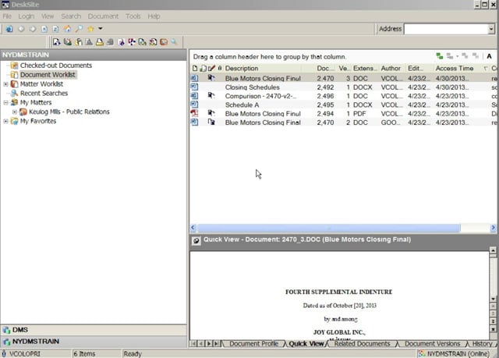499x358 pixels.
Task: Click the faded magnifier at the lower toolbar end
Action: (175, 41)
